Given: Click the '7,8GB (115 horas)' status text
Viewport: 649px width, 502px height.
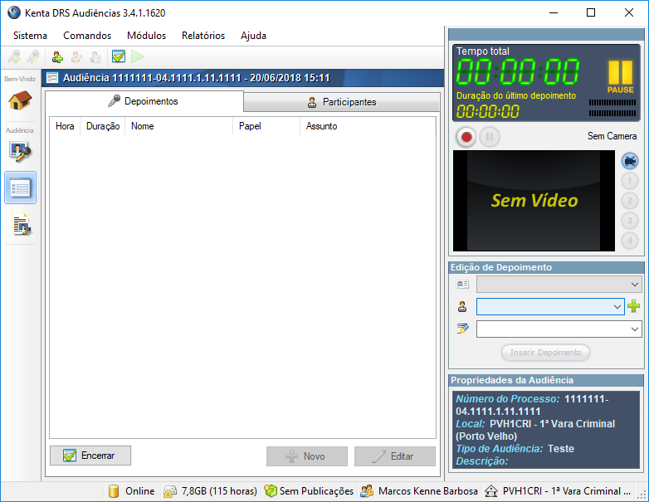Looking at the screenshot, I should [219, 491].
